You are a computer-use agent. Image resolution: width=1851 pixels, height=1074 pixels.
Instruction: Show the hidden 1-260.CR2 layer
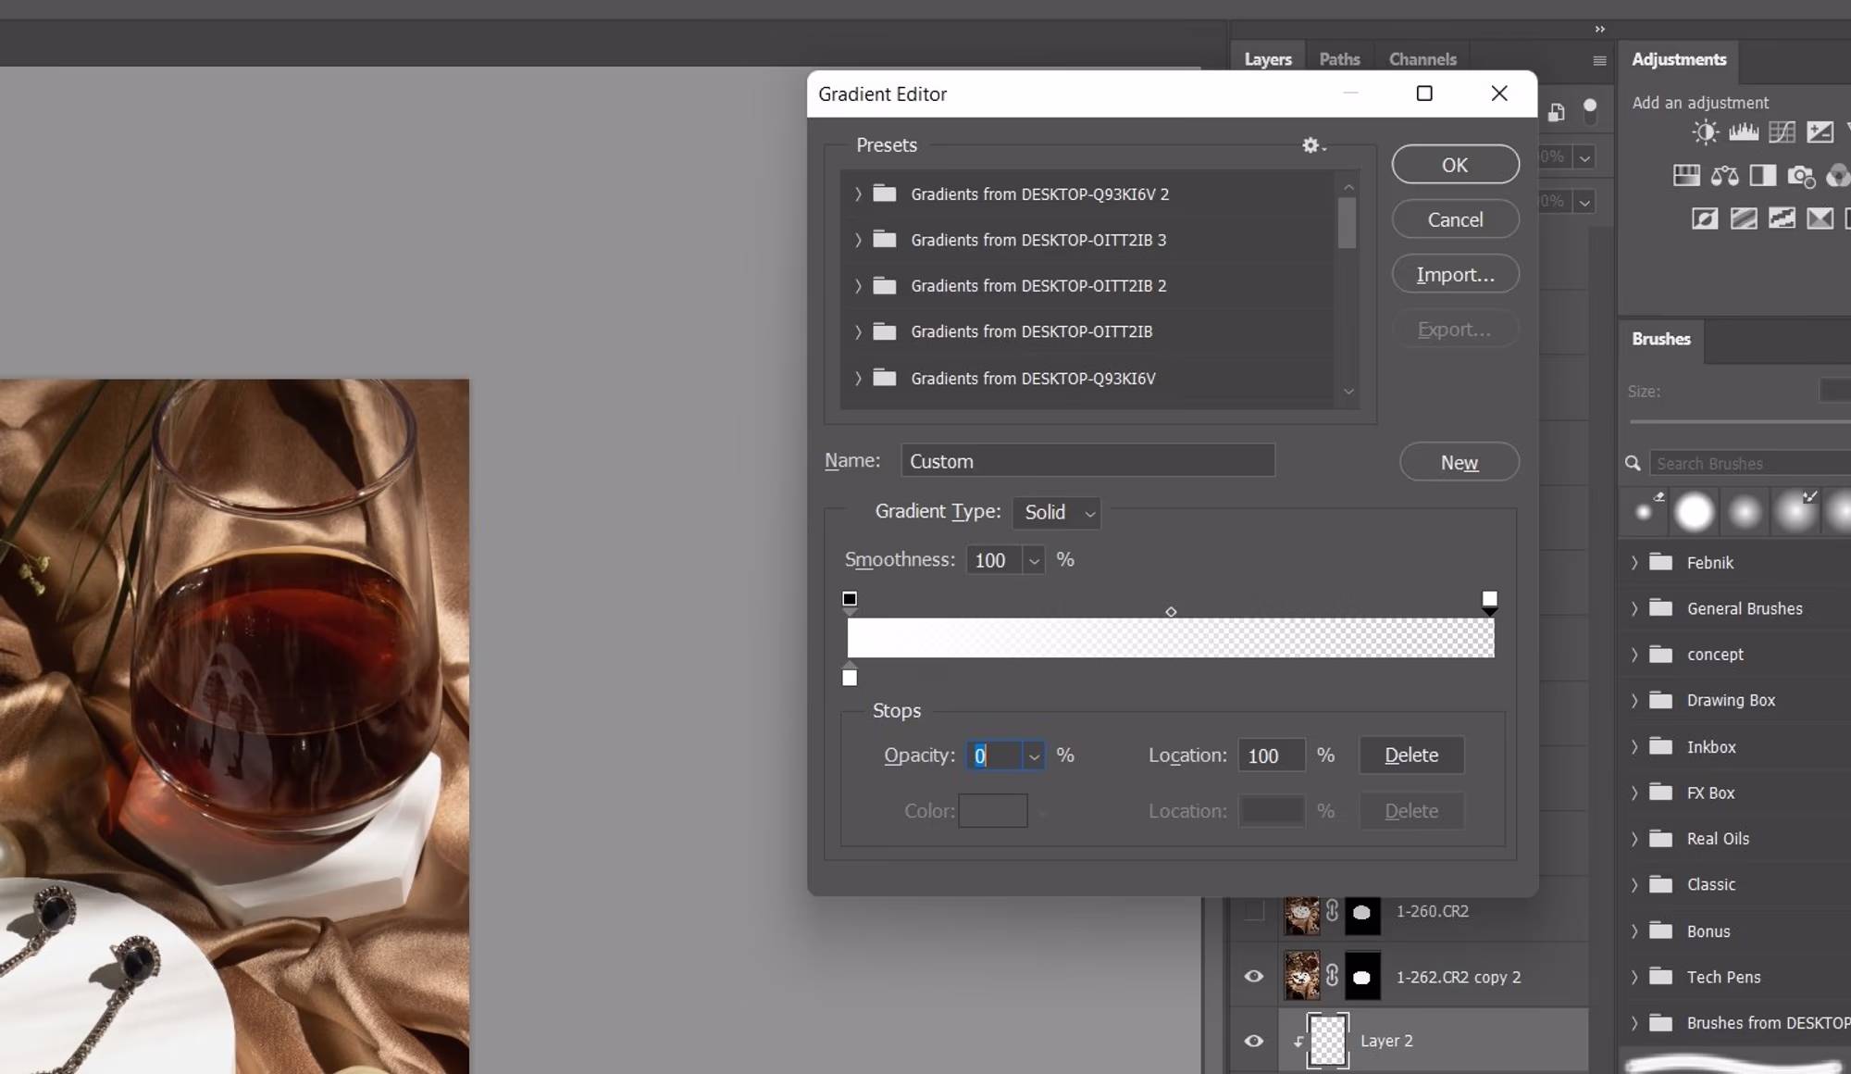(1253, 912)
